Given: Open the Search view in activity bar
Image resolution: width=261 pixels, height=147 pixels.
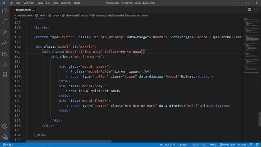Looking at the screenshot, I should click(4, 22).
